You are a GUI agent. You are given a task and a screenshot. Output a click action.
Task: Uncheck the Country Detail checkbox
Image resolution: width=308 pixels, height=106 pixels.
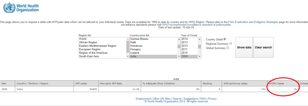click(225, 39)
